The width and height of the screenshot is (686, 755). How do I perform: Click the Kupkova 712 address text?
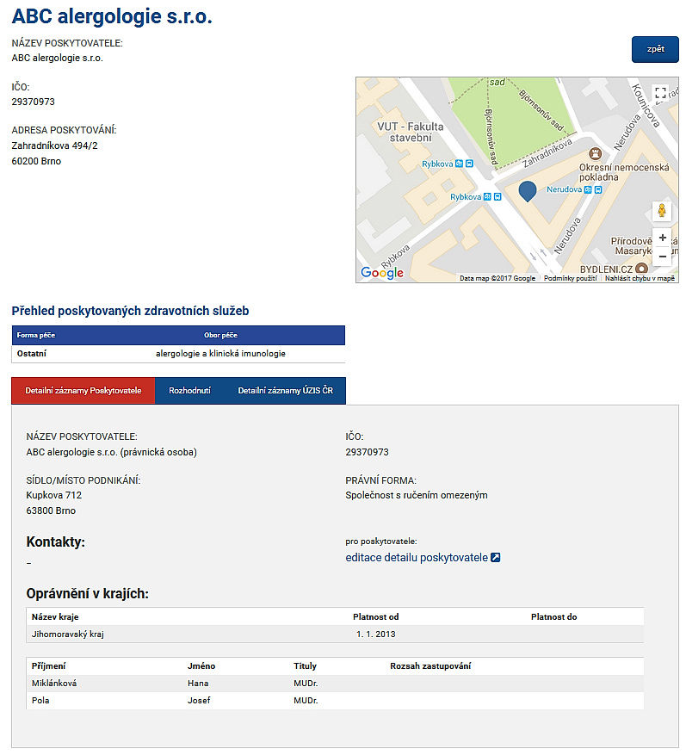click(54, 495)
